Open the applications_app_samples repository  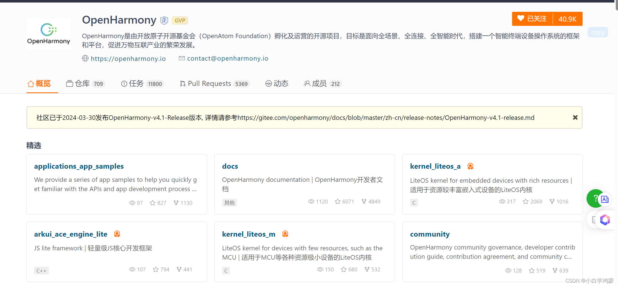79,166
